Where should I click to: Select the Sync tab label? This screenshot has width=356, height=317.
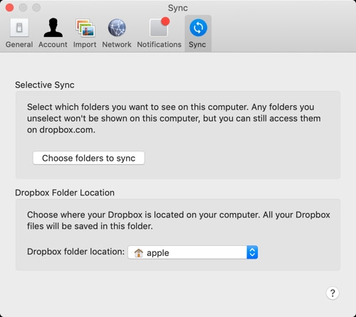197,45
